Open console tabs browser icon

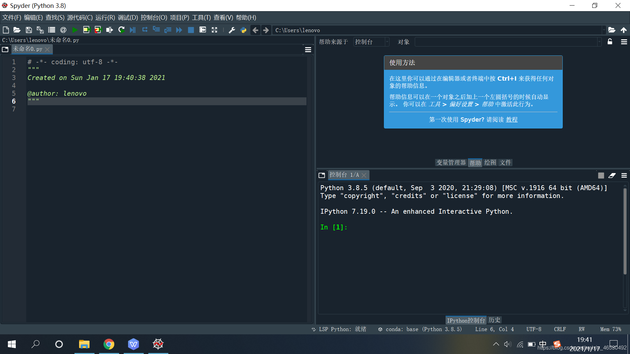pyautogui.click(x=322, y=175)
